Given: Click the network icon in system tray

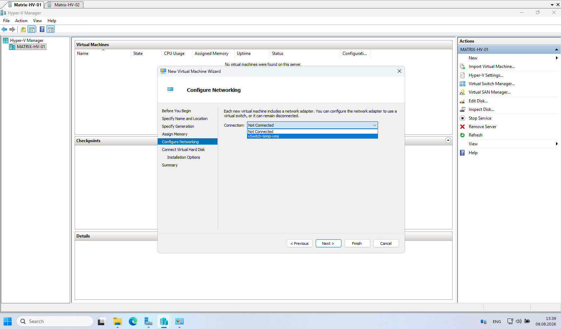Looking at the screenshot, I should coord(510,321).
